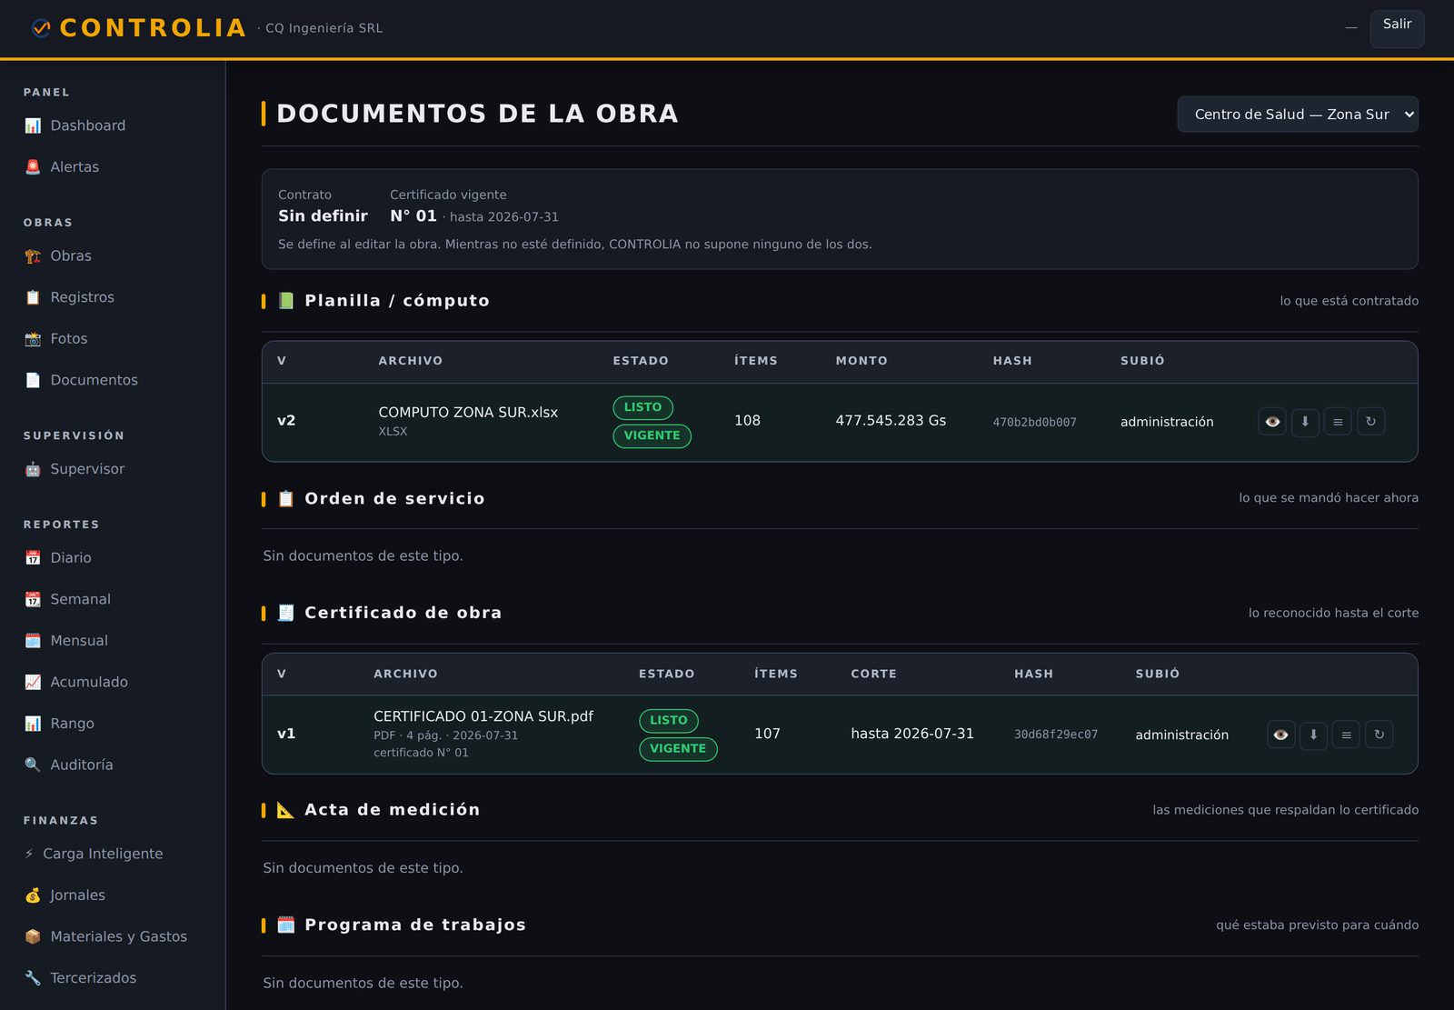Click the CERTIFICADO 01-ZONA SUR.pdf file name
This screenshot has width=1454, height=1010.
(x=483, y=716)
